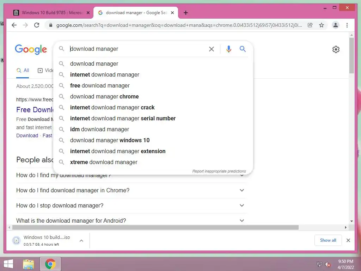Click inside the Google search input
The height and width of the screenshot is (271, 361).
pyautogui.click(x=138, y=49)
